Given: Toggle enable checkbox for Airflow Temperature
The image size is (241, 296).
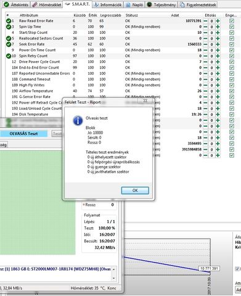Looking at the screenshot, I should click(232, 91).
